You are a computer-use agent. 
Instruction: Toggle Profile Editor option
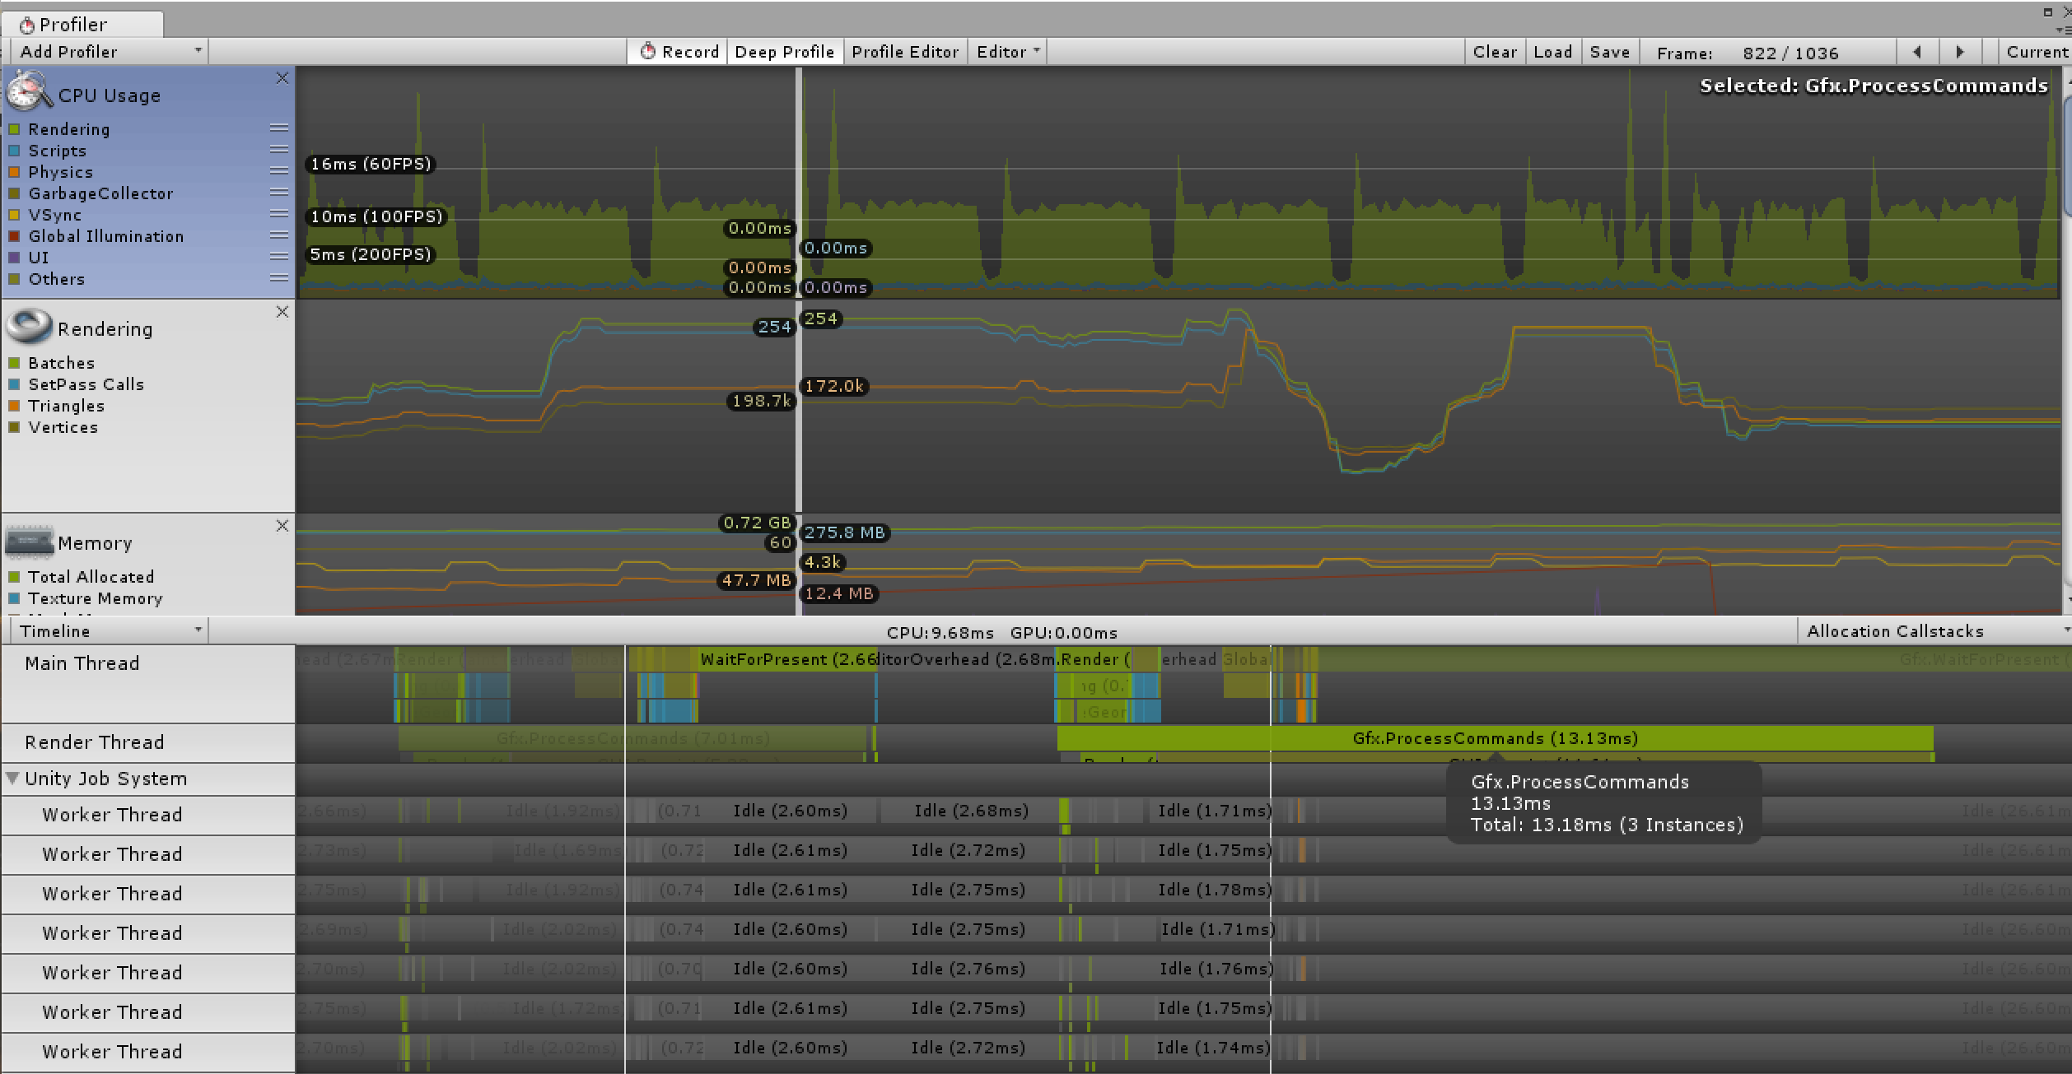tap(904, 52)
